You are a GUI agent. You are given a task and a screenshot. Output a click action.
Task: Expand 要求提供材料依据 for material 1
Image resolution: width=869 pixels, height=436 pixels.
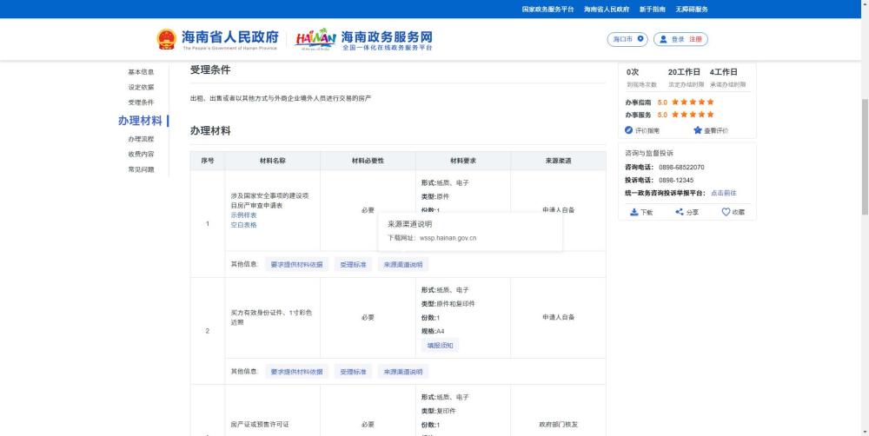click(x=296, y=264)
